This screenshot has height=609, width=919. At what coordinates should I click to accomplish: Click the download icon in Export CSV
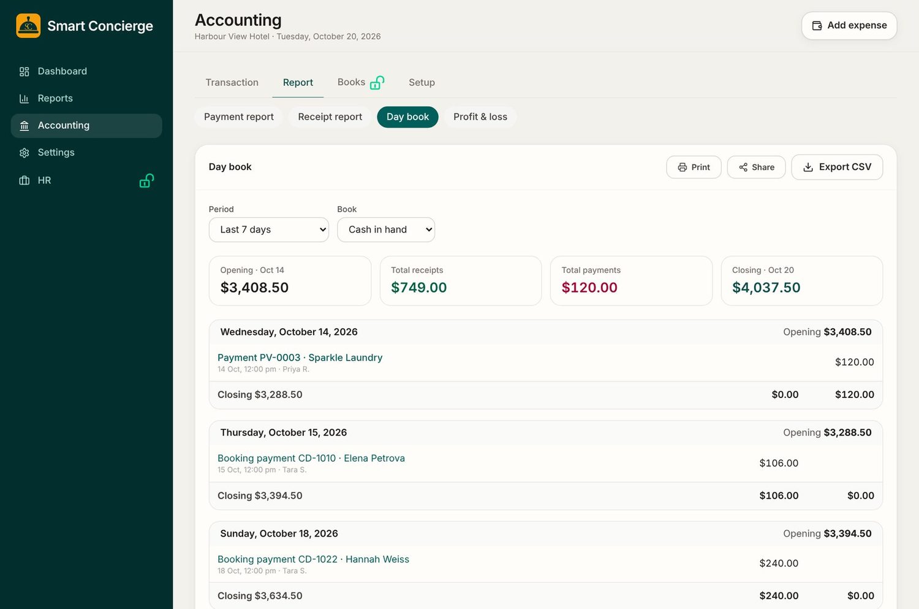[x=808, y=167]
